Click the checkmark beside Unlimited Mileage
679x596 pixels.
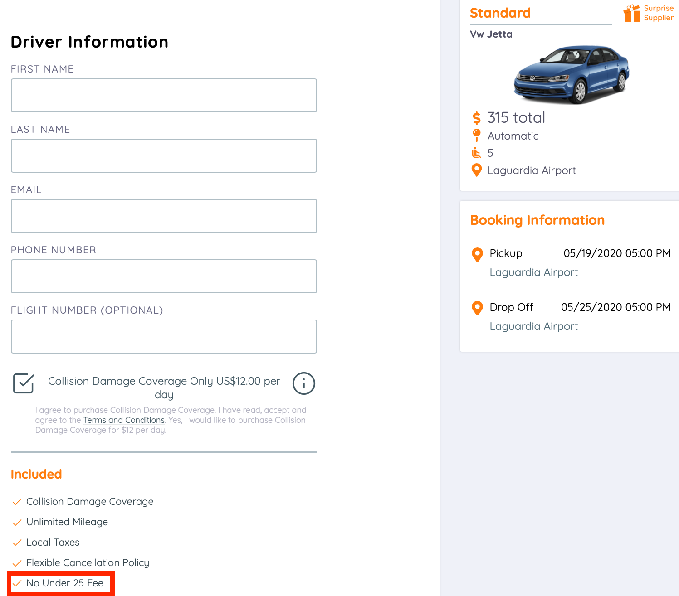tap(17, 522)
